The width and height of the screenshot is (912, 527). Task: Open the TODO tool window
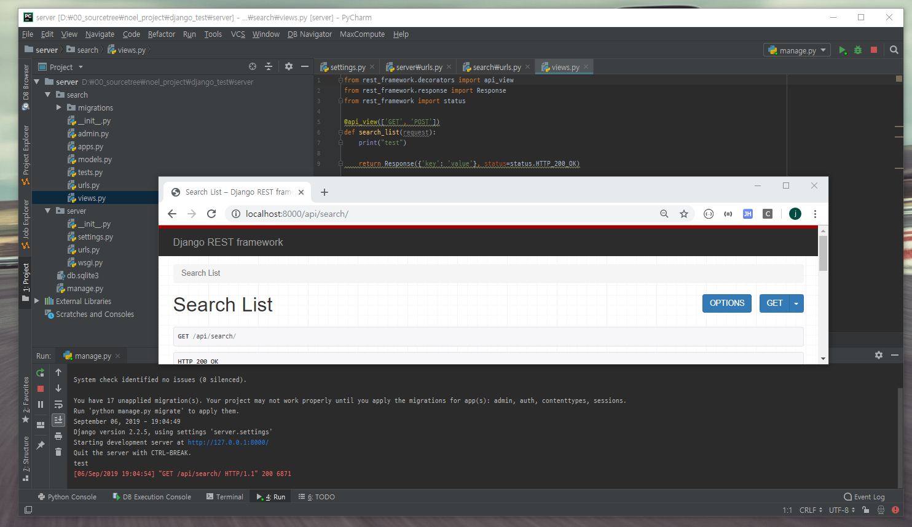click(x=316, y=497)
